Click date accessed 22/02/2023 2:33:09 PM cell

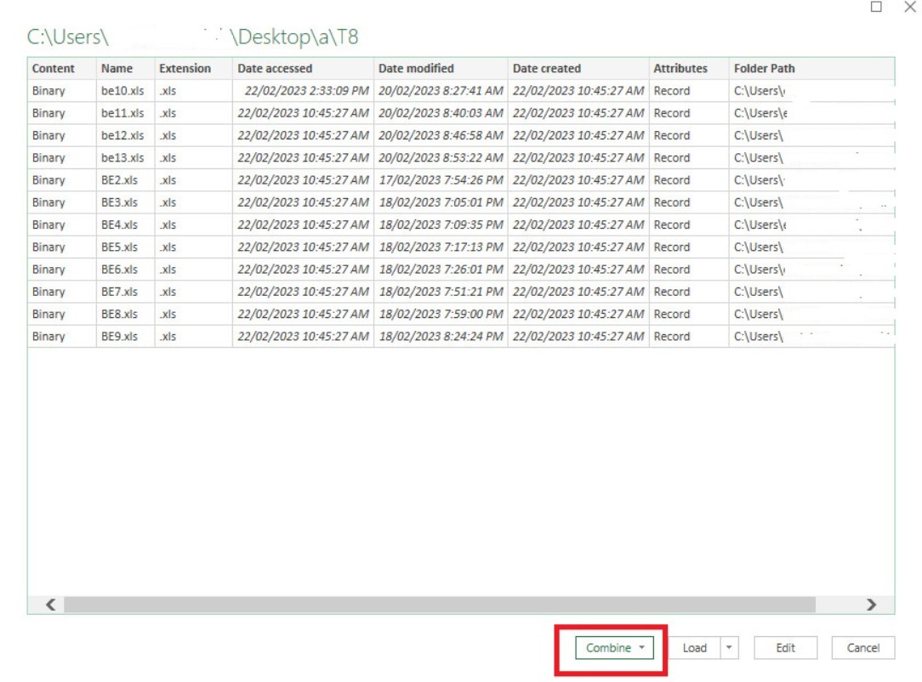click(303, 90)
